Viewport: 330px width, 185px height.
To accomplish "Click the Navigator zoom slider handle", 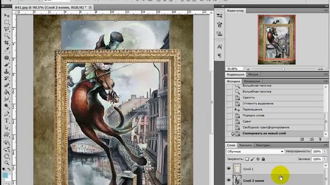I will [283, 69].
